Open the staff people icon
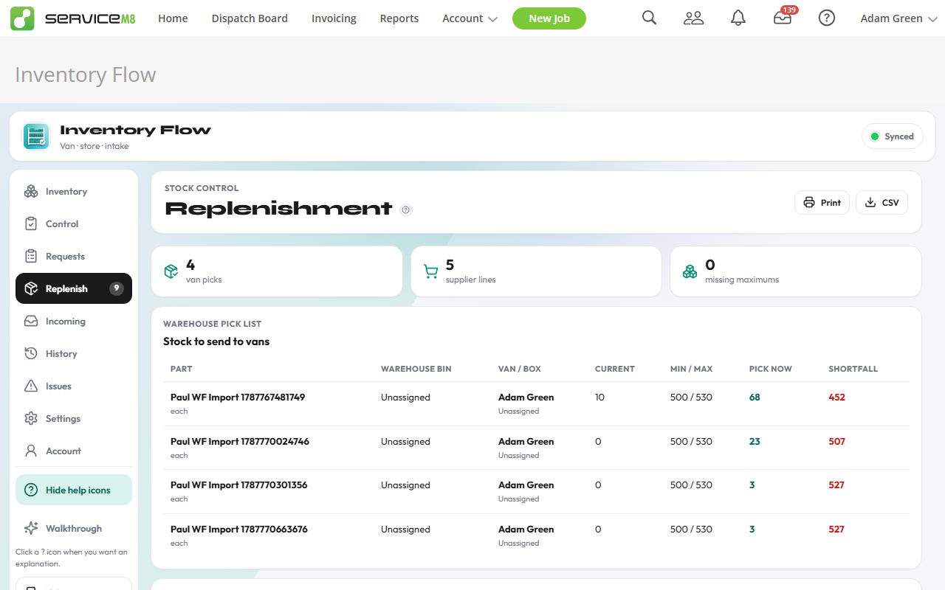The width and height of the screenshot is (945, 590). point(693,18)
